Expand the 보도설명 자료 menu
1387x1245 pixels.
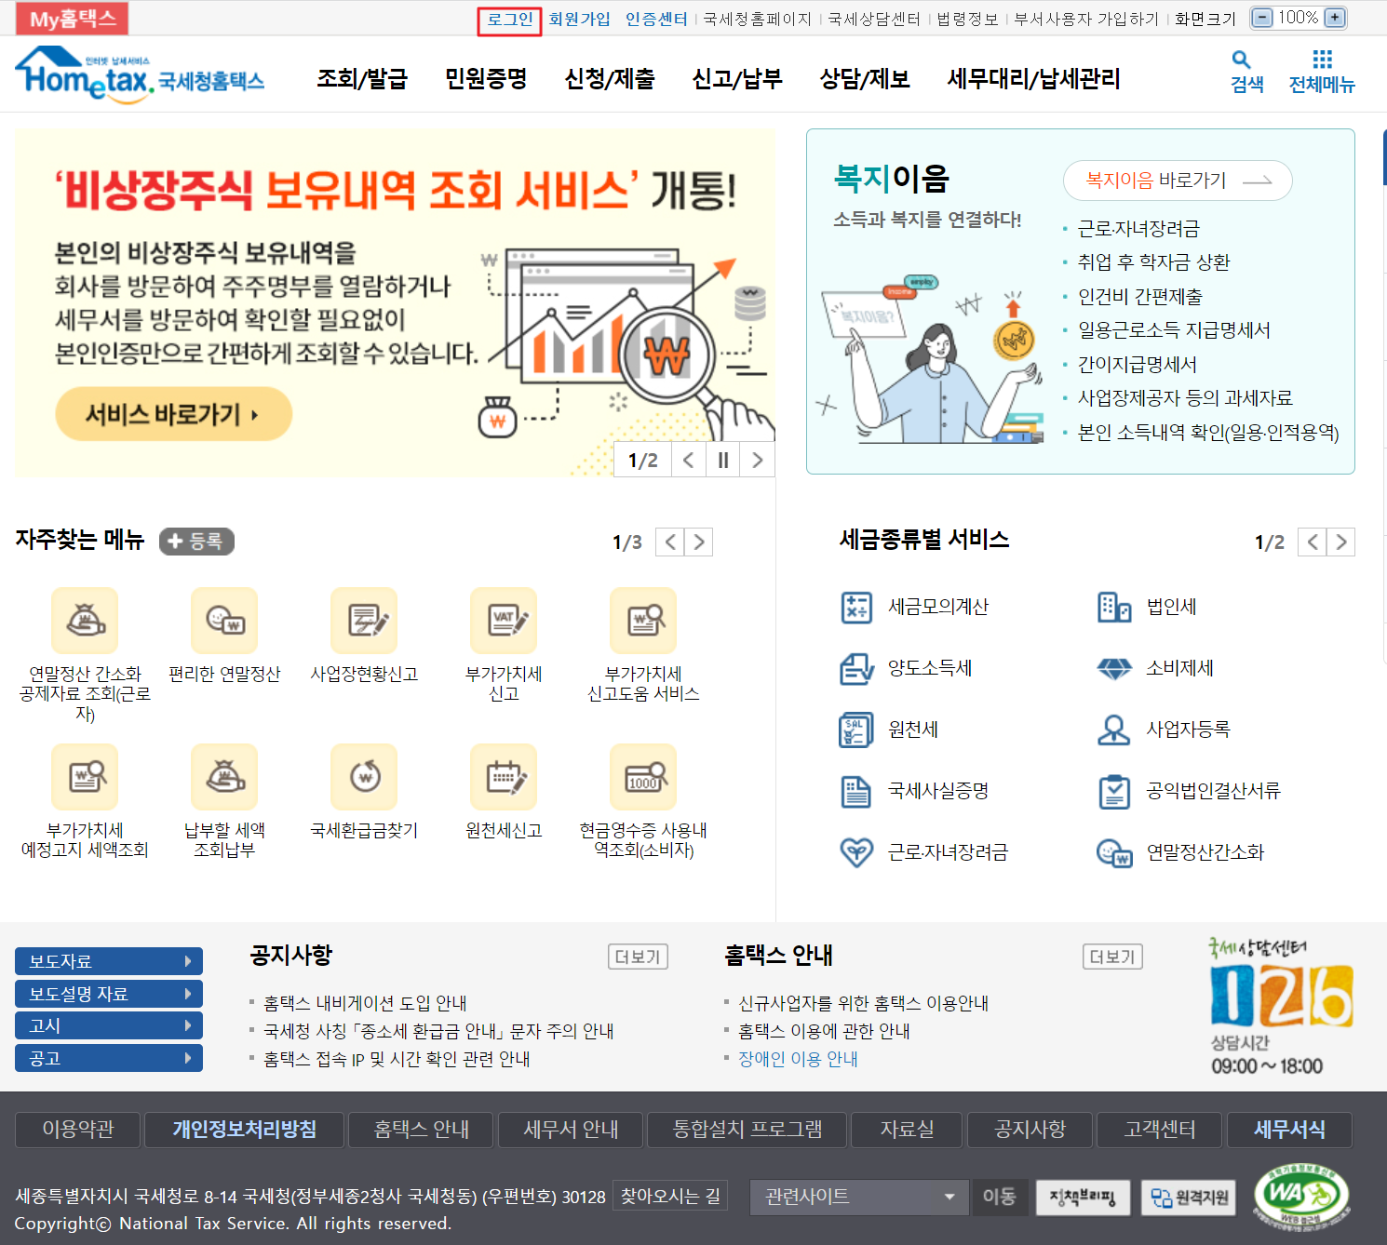[x=109, y=994]
